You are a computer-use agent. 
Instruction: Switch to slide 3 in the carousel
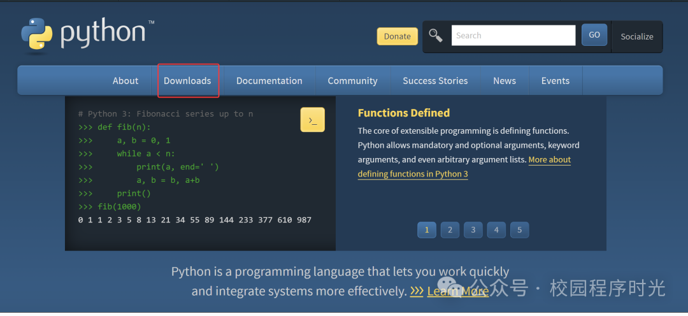[x=473, y=230]
